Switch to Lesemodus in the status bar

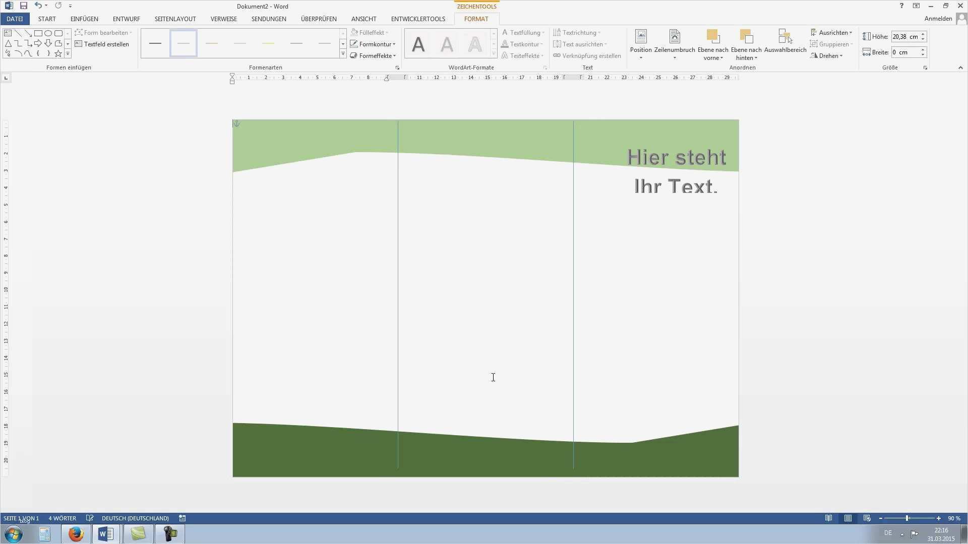coord(829,518)
